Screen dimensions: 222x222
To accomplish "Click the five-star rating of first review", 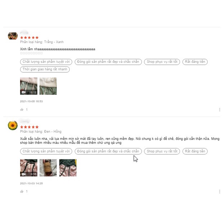I will pos(29,37).
